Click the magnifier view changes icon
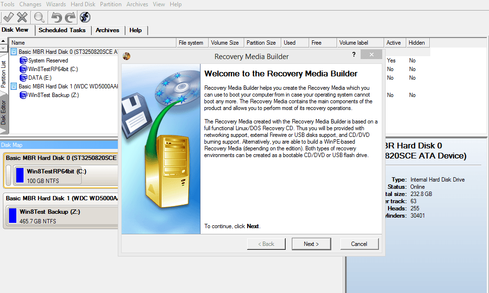Viewport: 489px width, 293px height. (x=39, y=17)
